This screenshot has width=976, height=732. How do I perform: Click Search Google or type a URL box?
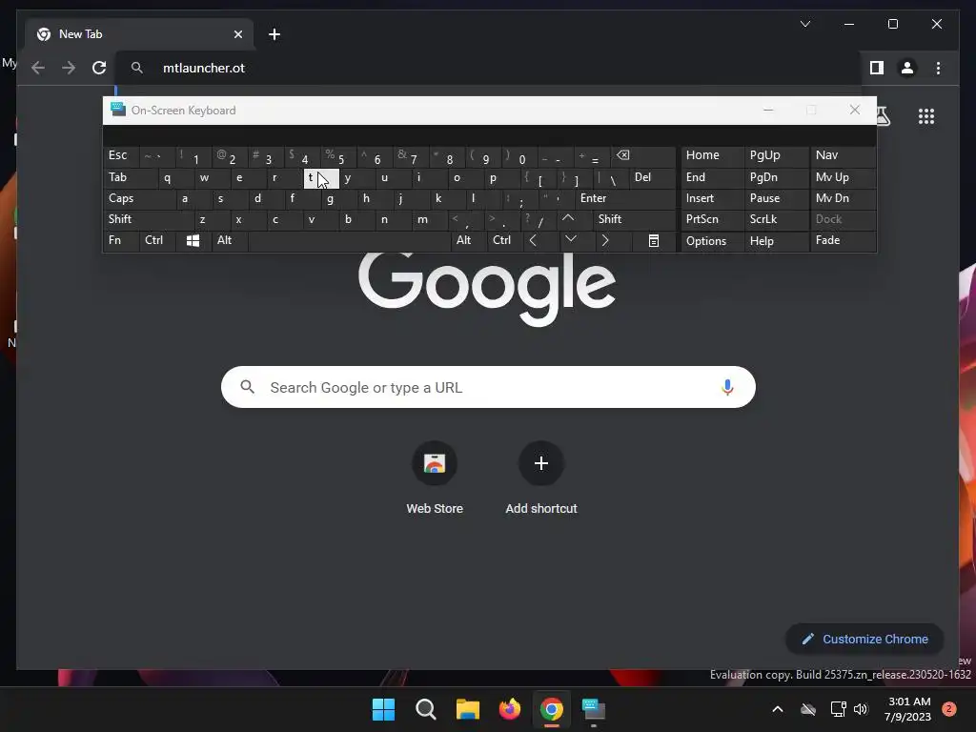pos(488,387)
